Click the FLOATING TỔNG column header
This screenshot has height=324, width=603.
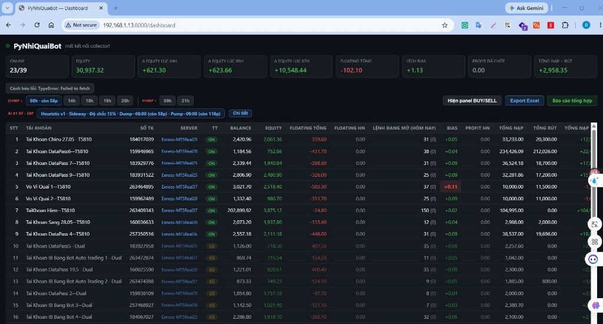pyautogui.click(x=308, y=128)
